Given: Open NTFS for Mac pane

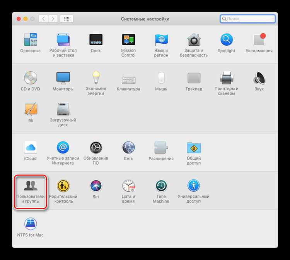Looking at the screenshot, I should 30,227.
